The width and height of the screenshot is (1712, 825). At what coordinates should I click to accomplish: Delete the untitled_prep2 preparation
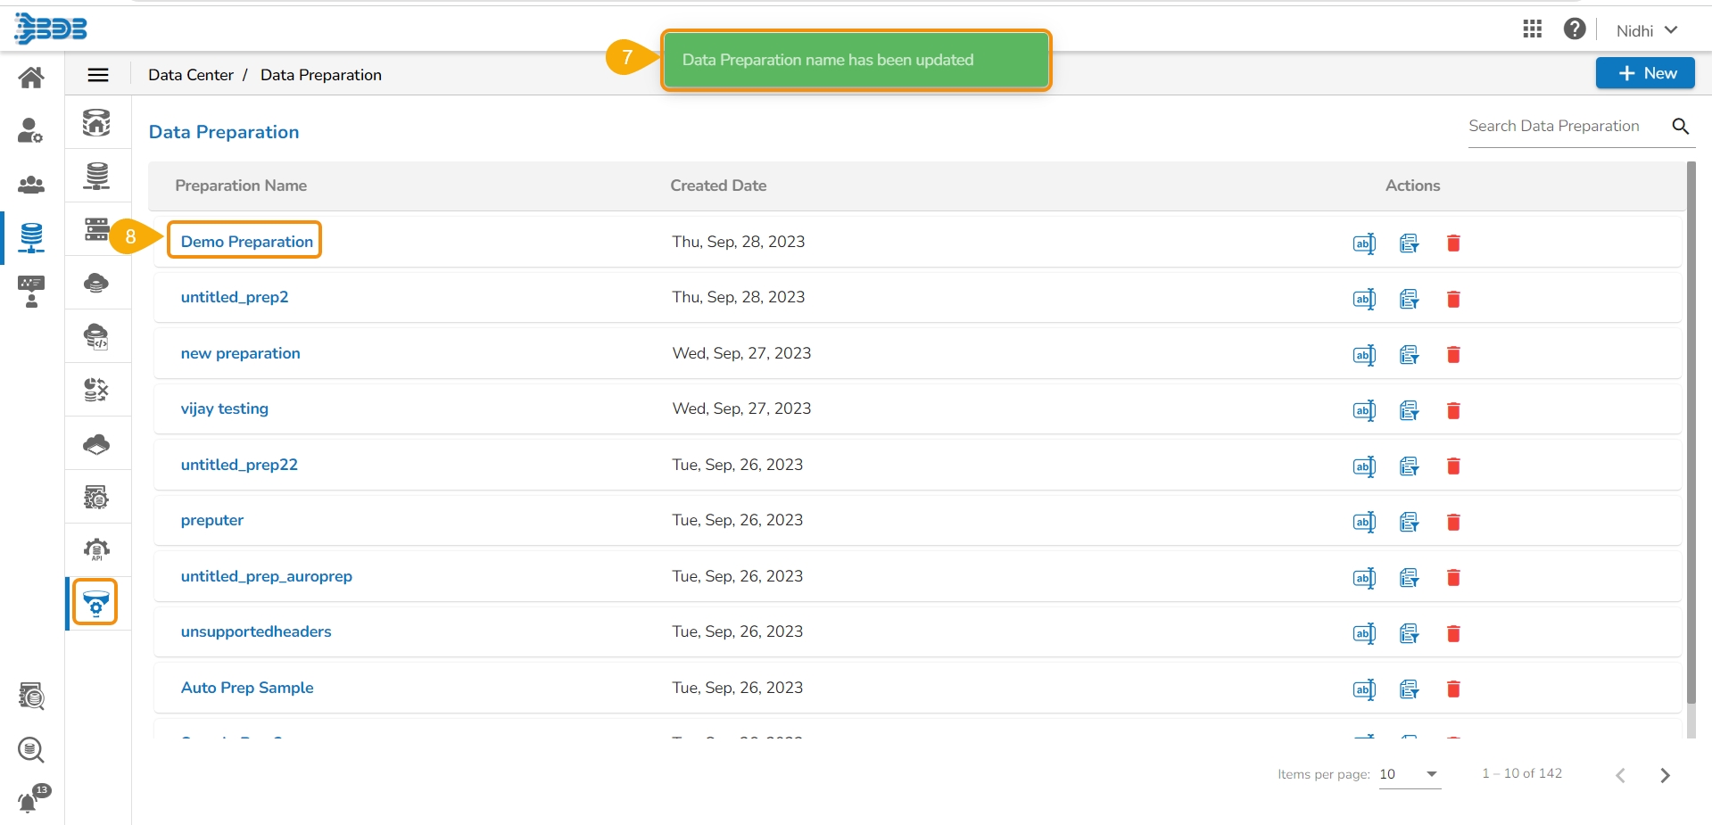[1453, 299]
